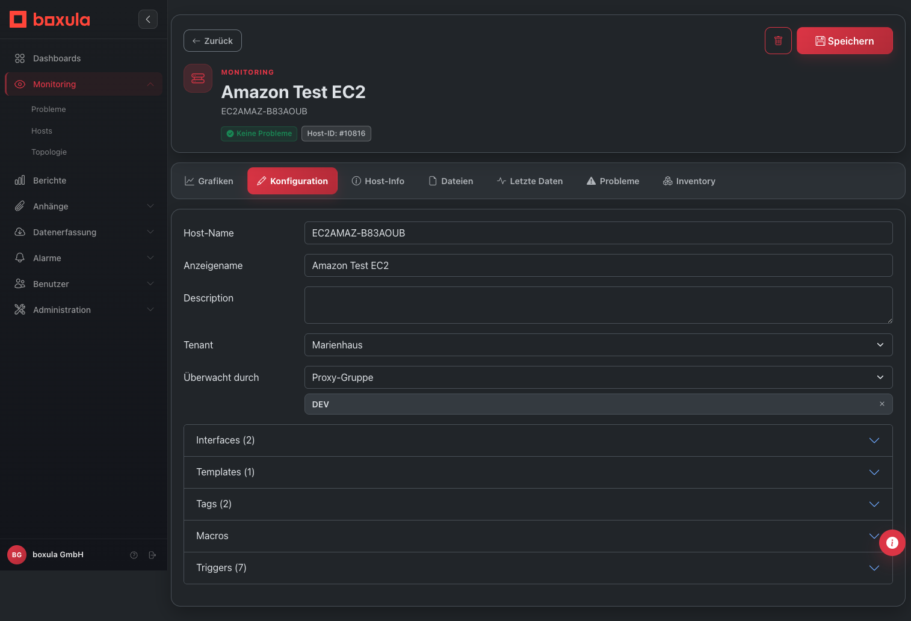Remove the DEV proxy group selection
Screen dimensions: 911x621
coord(882,404)
